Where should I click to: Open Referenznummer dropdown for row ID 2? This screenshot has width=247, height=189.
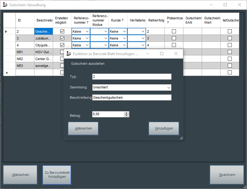coord(87,31)
